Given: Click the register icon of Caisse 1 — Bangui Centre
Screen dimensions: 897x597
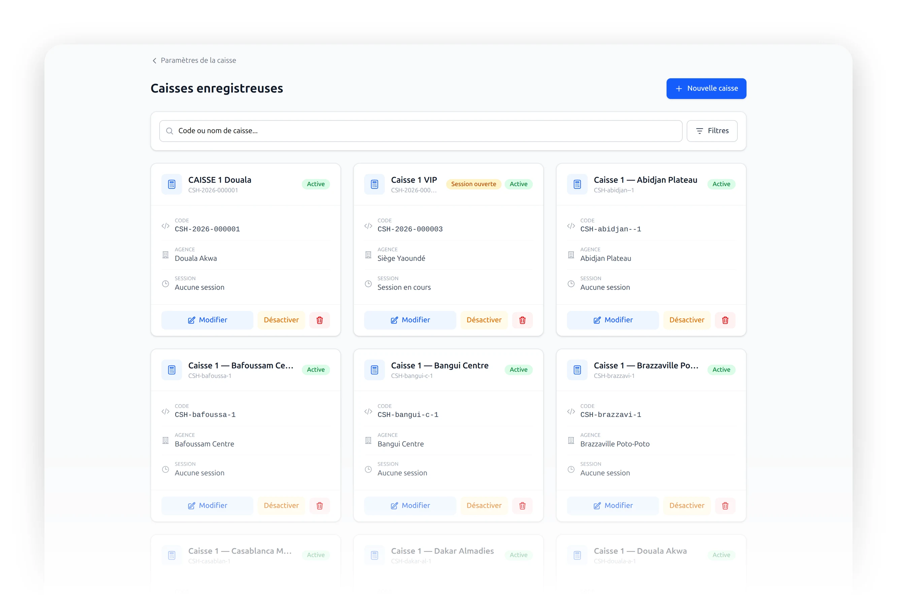Looking at the screenshot, I should pos(374,370).
